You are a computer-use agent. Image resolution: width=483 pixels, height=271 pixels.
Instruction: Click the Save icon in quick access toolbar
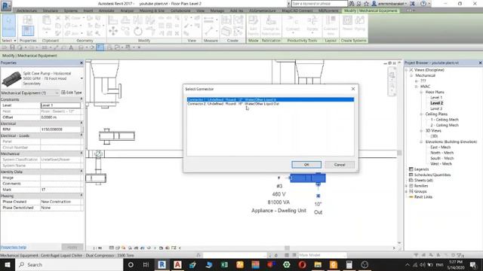click(x=12, y=47)
